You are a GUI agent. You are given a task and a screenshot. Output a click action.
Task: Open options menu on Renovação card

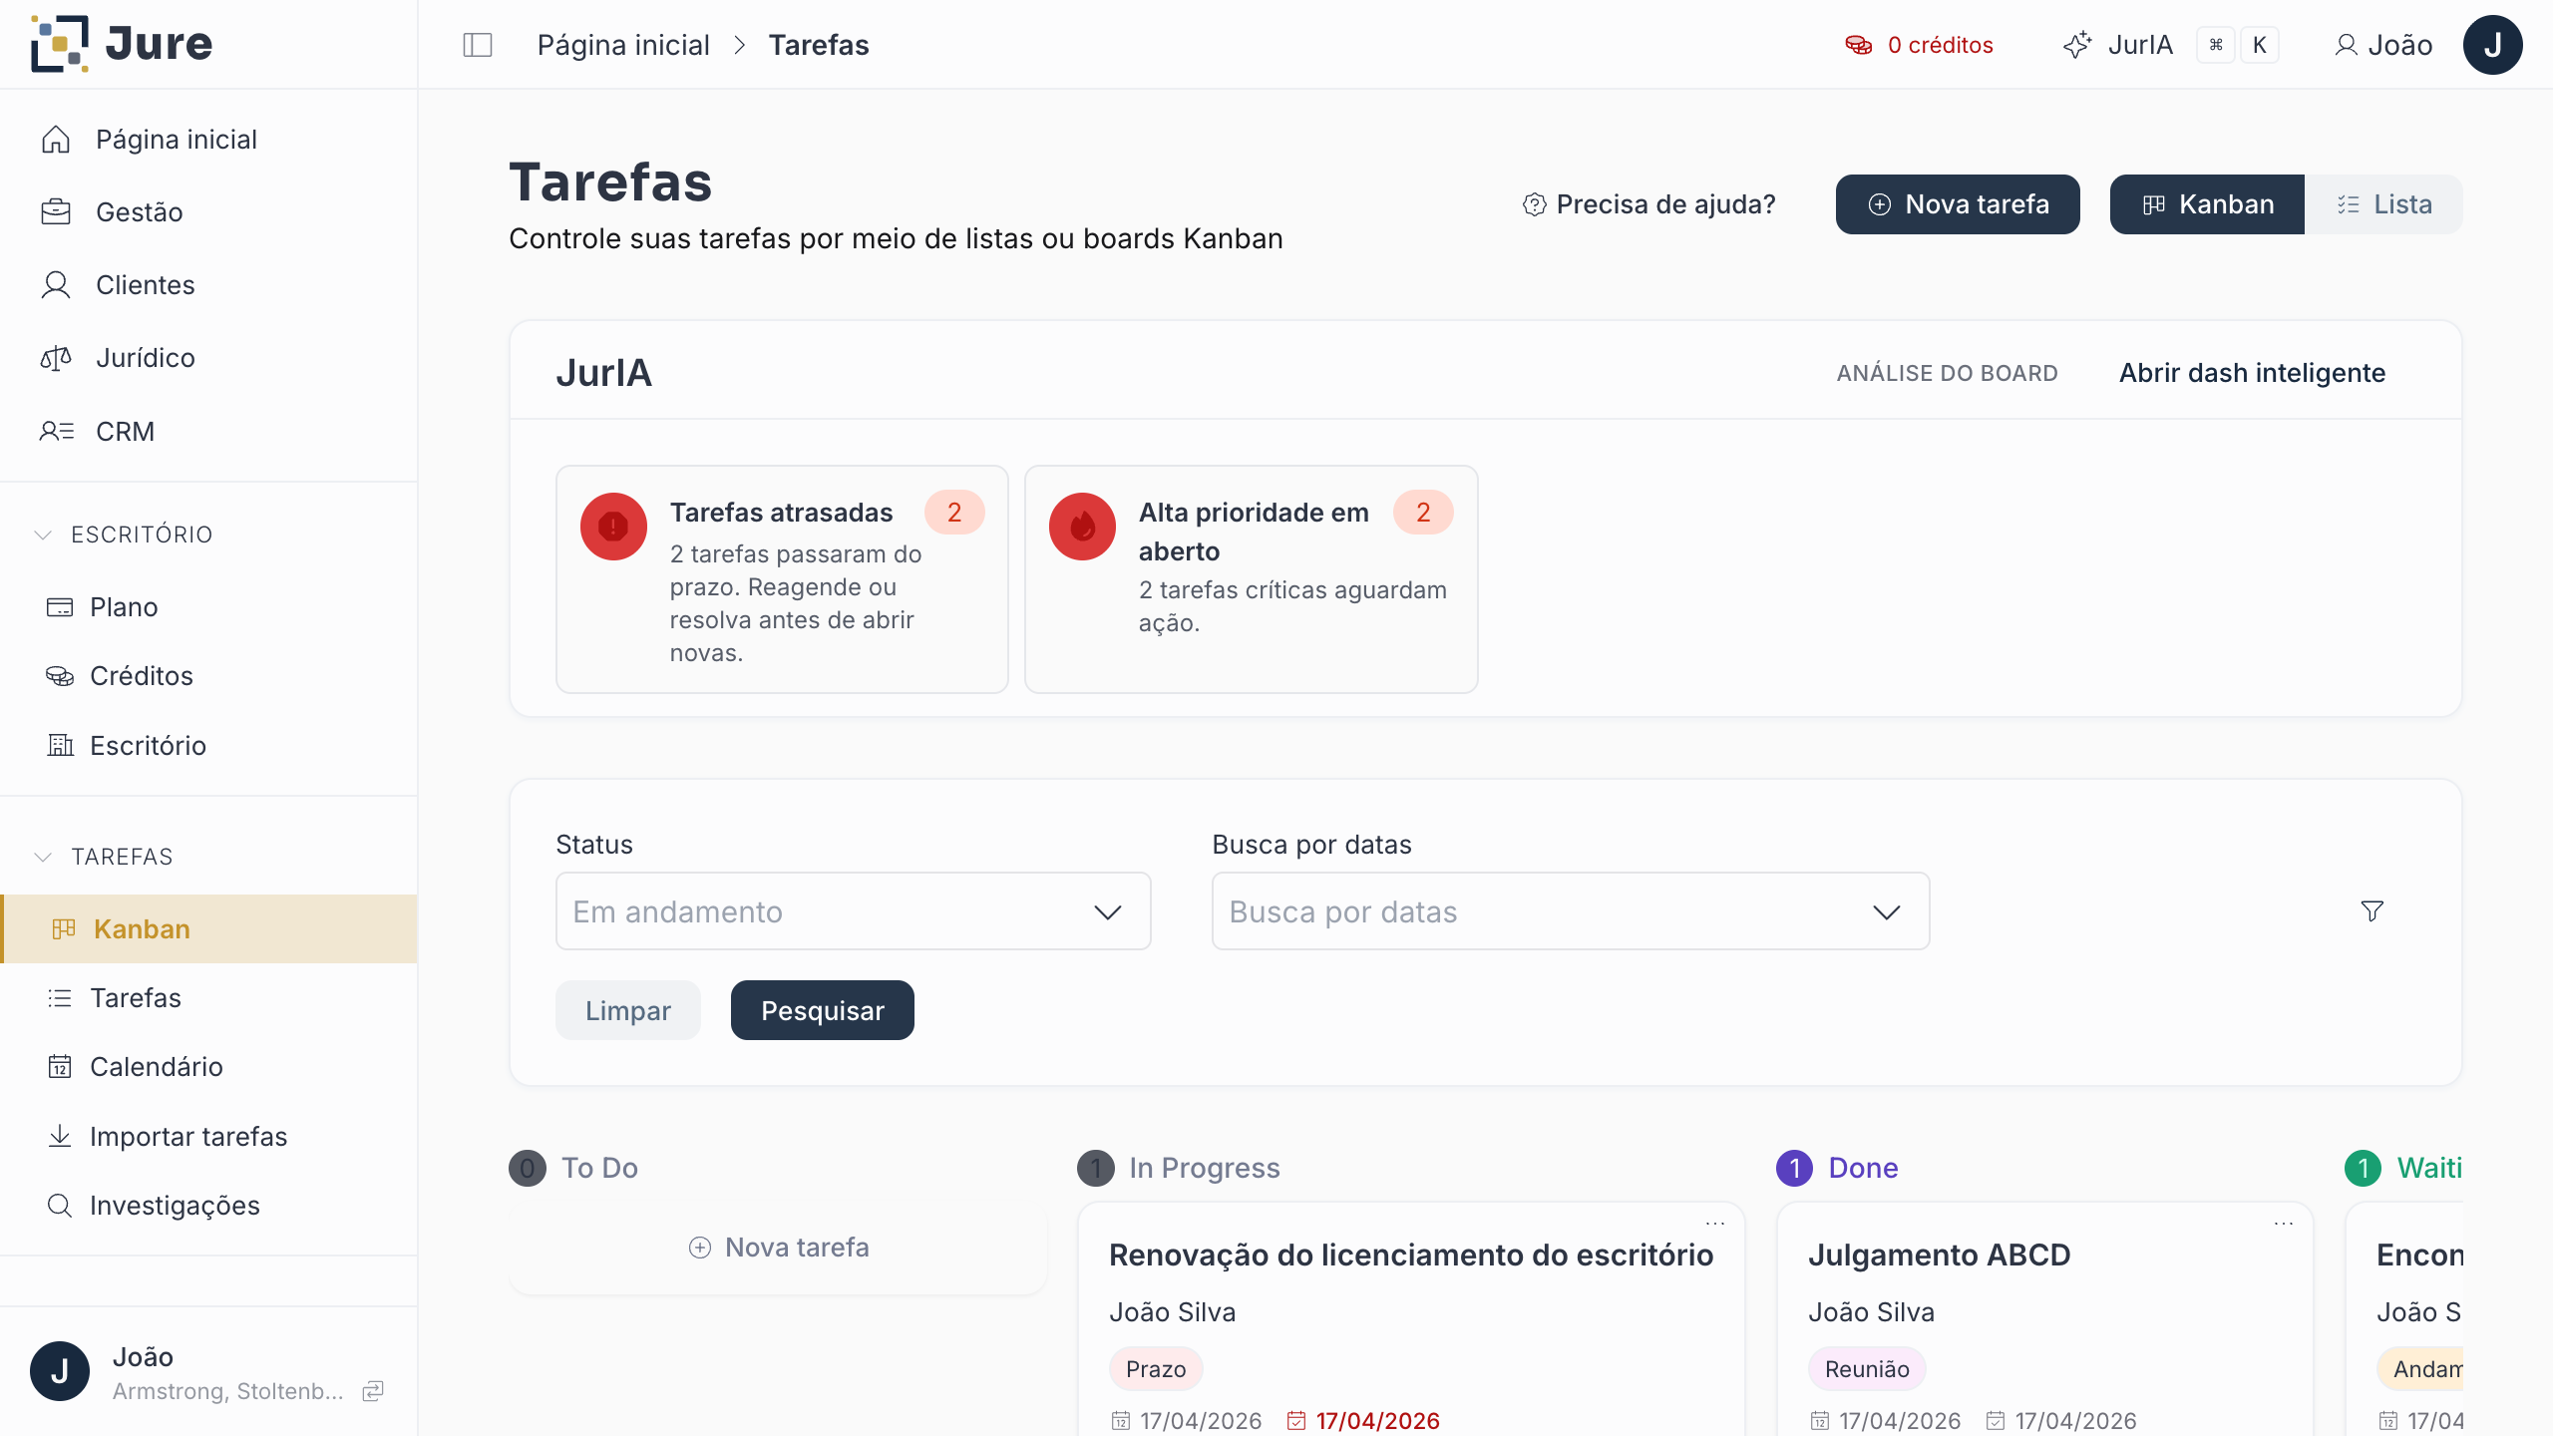coord(1715,1224)
